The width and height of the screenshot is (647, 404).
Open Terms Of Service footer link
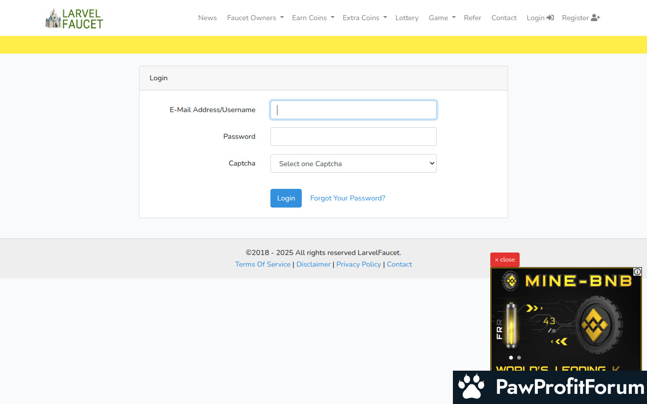click(263, 264)
